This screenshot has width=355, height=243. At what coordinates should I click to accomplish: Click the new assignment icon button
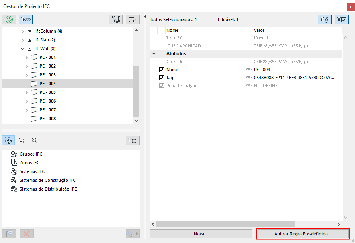[x=9, y=234]
